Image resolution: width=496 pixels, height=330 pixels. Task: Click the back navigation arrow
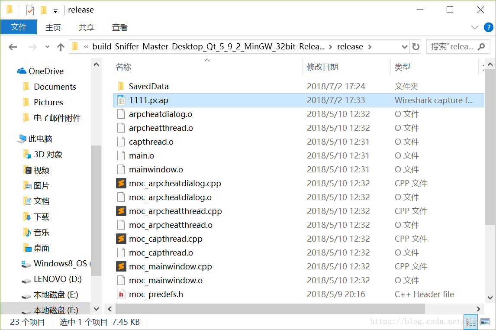(x=13, y=46)
